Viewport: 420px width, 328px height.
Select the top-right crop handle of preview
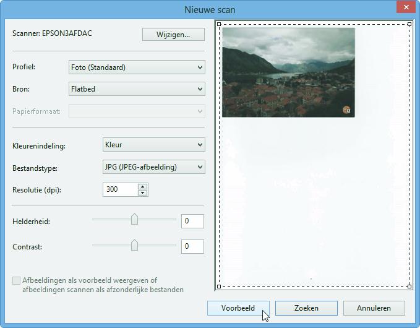pyautogui.click(x=409, y=24)
